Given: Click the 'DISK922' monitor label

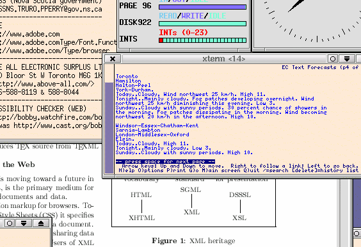Looking at the screenshot, I should pyautogui.click(x=136, y=22).
